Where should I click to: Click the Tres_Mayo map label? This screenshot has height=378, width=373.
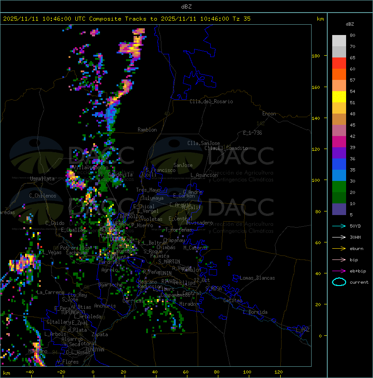coord(148,190)
